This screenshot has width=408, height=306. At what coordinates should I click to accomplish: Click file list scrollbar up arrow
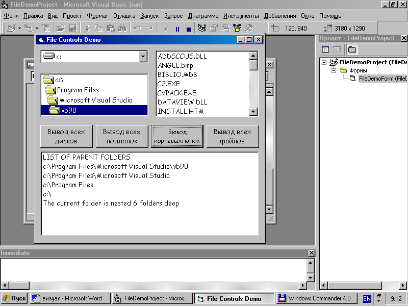(x=253, y=56)
